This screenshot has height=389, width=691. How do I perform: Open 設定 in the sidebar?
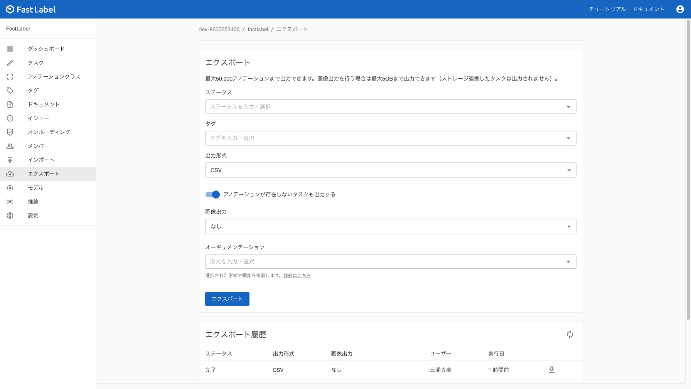33,216
